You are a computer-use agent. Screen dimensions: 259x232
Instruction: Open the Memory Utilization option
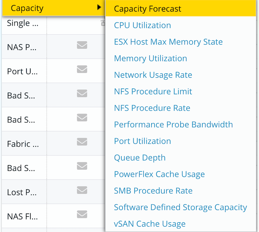point(150,59)
